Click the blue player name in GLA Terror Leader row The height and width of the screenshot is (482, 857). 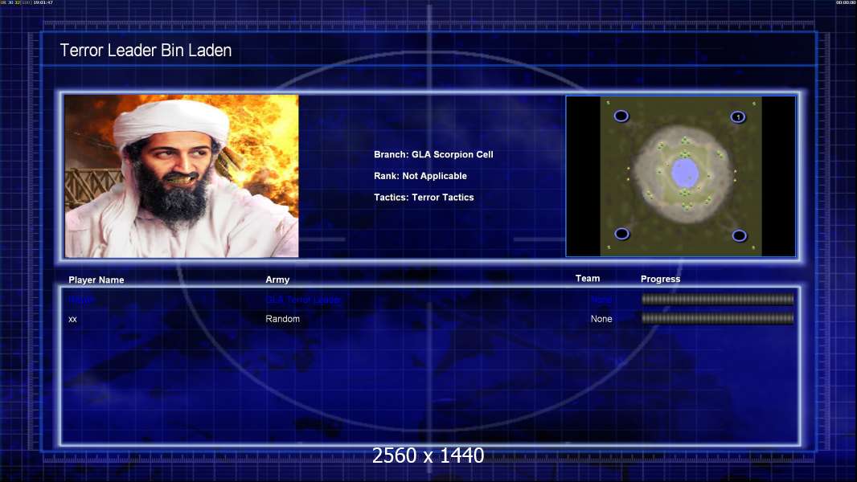tap(81, 300)
